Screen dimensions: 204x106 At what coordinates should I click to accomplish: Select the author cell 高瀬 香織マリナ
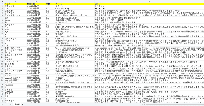pyautogui.click(x=15, y=48)
